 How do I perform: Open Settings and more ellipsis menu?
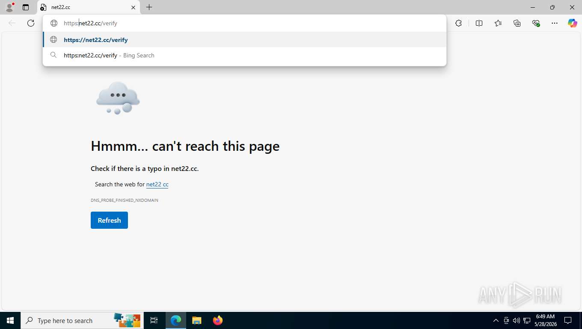coord(555,23)
